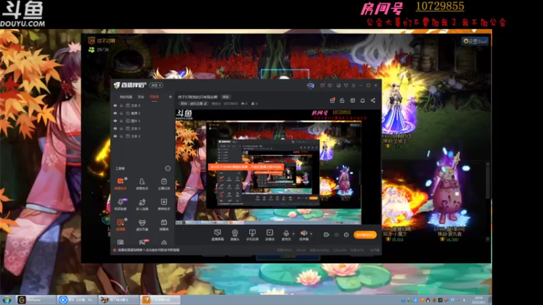Switch to the game window in taskbar

[x=118, y=300]
